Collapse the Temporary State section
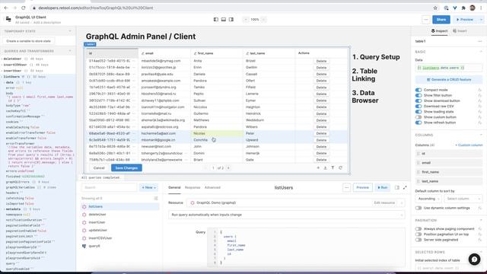This screenshot has height=274, width=487. [x=70, y=31]
